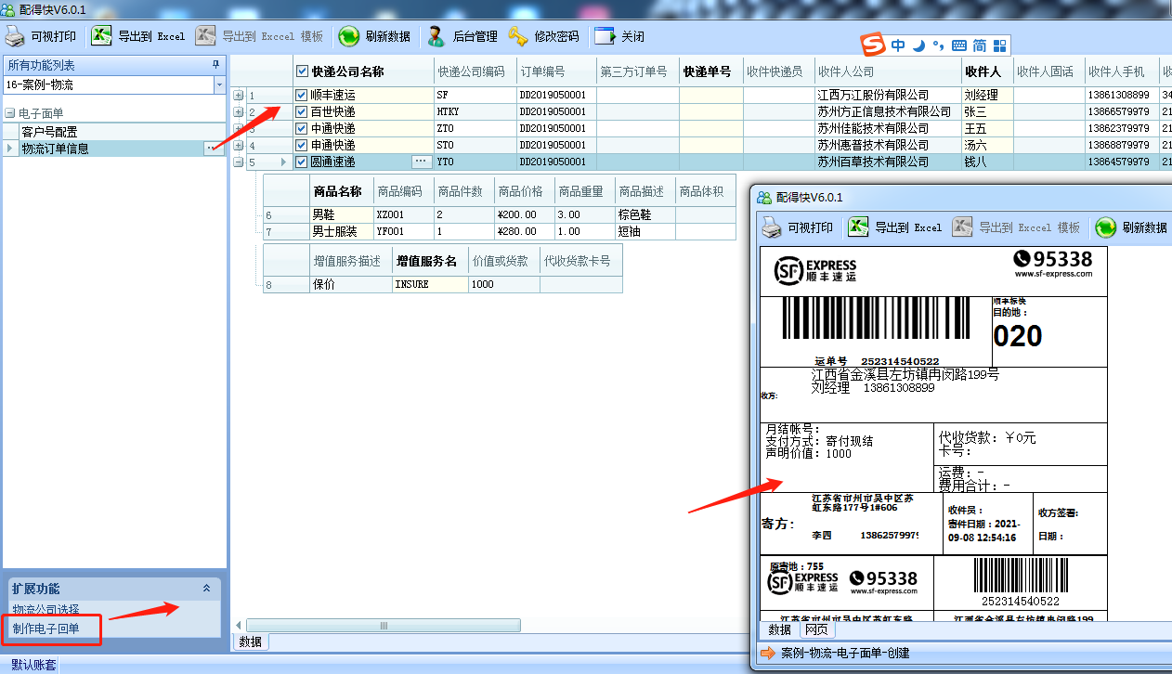Screen dimensions: 1172x674
Task: Expand row 1 顺丰速运 details
Action: point(239,95)
